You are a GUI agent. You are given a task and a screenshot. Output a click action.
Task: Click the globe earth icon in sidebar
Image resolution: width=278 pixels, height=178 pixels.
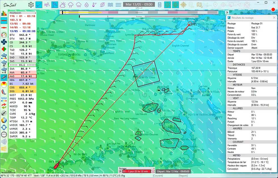coord(4,120)
